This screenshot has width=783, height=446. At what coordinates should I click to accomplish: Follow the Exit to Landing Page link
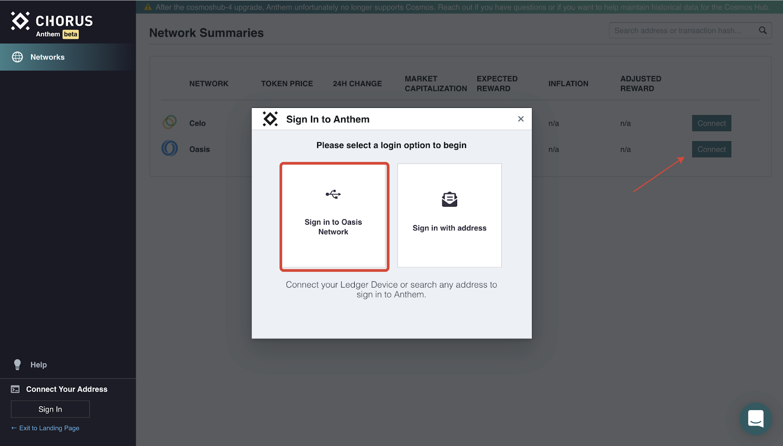click(x=45, y=428)
